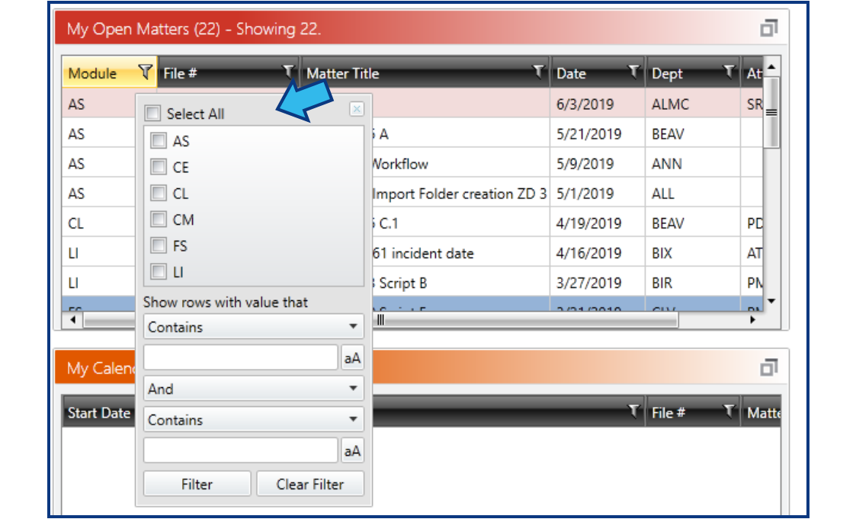Open the Date column filter icon
Screen dimensions: 856x519
633,72
